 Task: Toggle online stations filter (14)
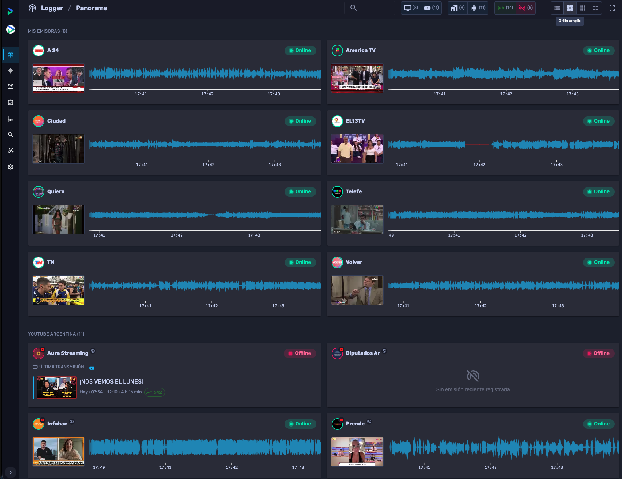coord(505,8)
